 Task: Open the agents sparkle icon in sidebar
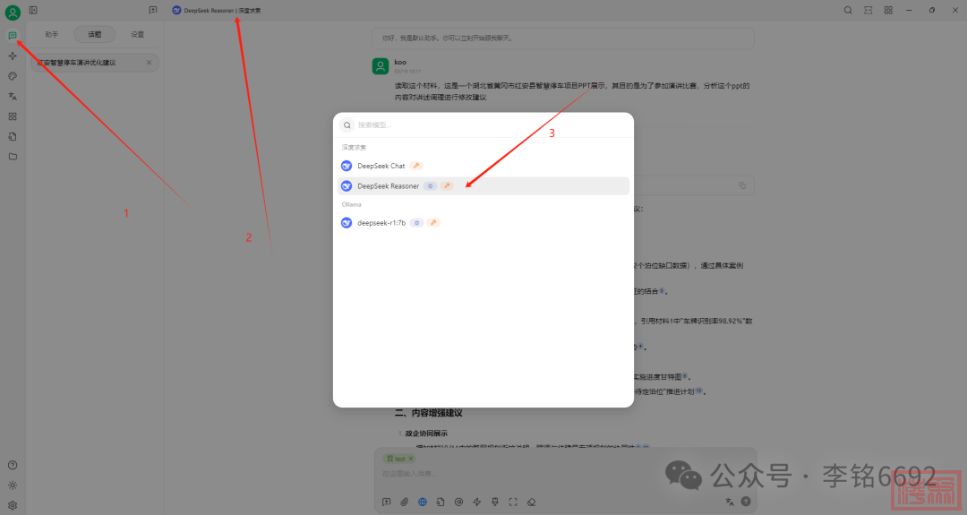tap(13, 56)
